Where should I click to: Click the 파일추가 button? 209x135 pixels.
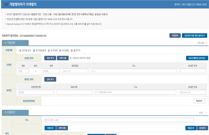pyautogui.click(x=191, y=128)
